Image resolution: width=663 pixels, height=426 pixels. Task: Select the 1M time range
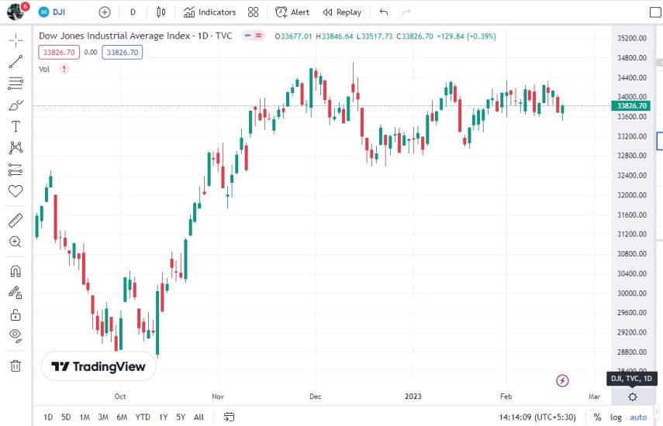coord(85,417)
